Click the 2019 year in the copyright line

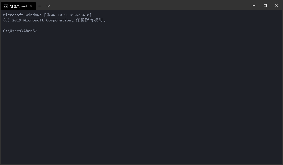(17, 20)
